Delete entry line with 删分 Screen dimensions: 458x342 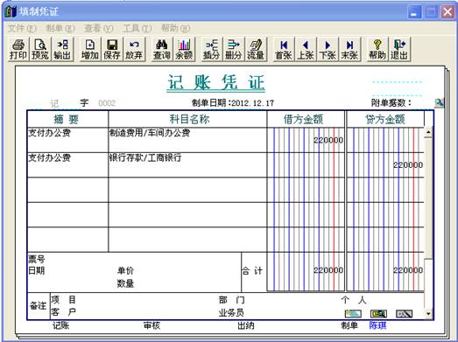click(234, 49)
